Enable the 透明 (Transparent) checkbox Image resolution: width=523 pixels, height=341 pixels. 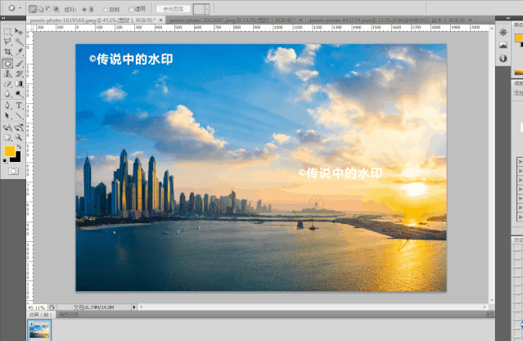pyautogui.click(x=130, y=8)
